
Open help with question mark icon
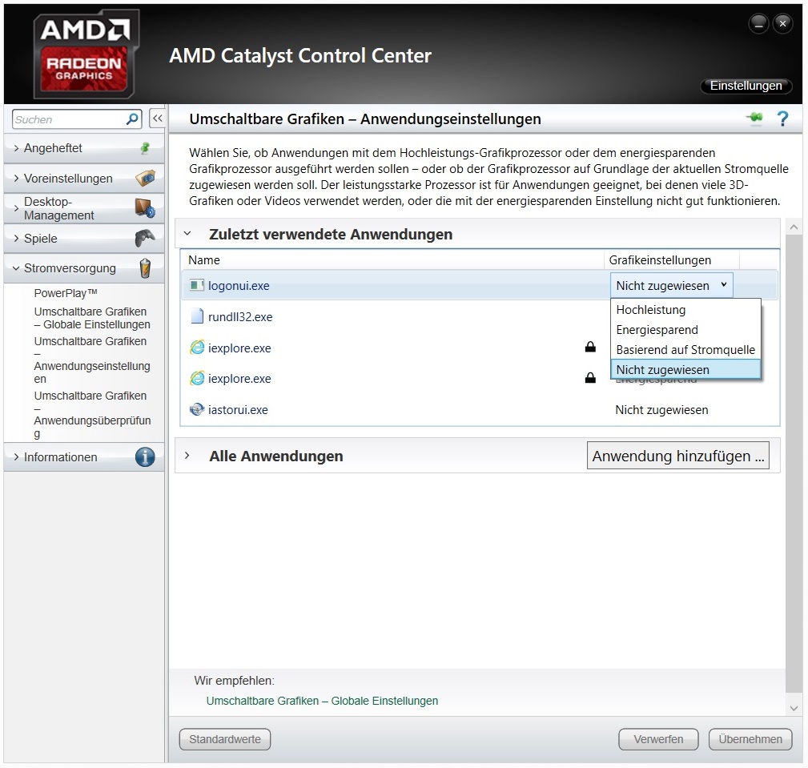pyautogui.click(x=782, y=119)
